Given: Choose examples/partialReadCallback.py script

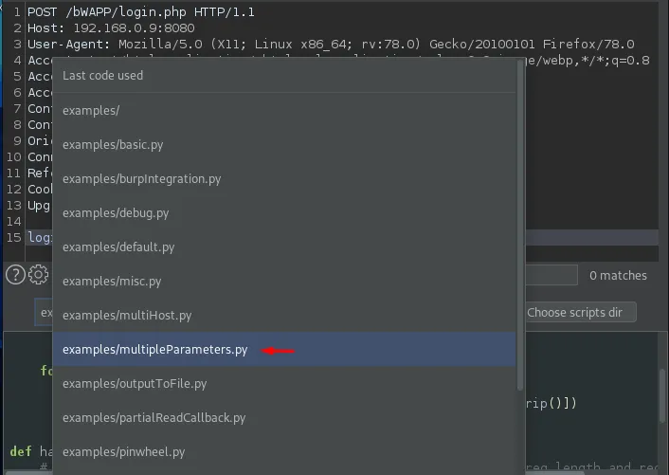Looking at the screenshot, I should coord(154,418).
